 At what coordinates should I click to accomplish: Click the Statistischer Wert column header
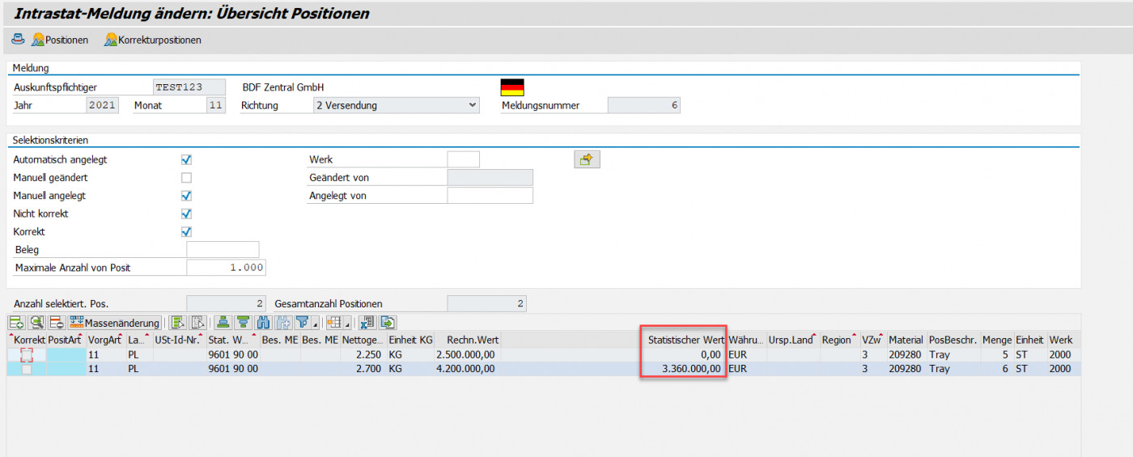(685, 340)
